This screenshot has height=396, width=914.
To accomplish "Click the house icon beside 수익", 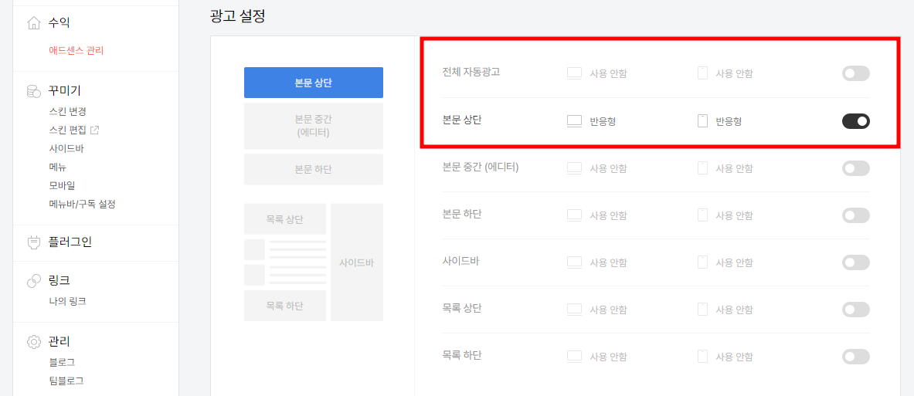I will click(x=34, y=23).
